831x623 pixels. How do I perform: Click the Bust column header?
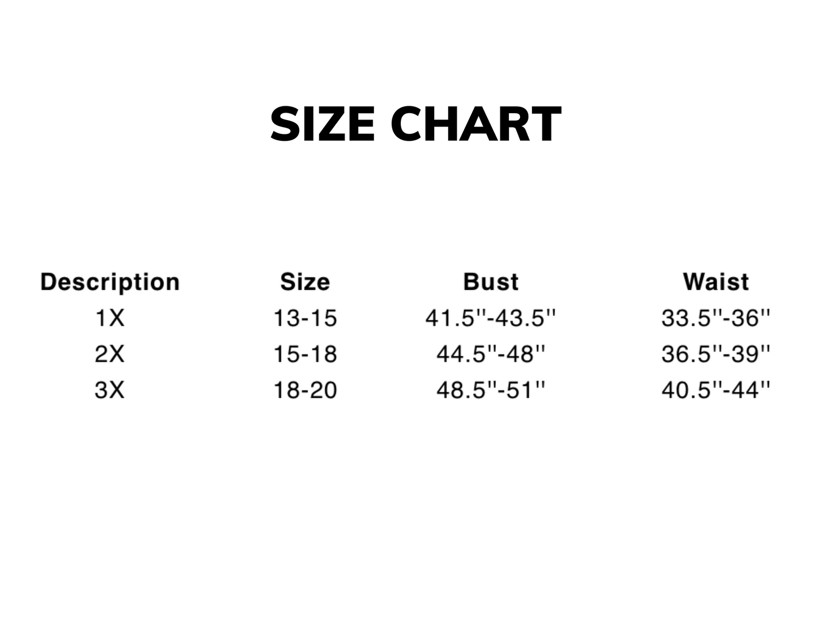pyautogui.click(x=491, y=282)
